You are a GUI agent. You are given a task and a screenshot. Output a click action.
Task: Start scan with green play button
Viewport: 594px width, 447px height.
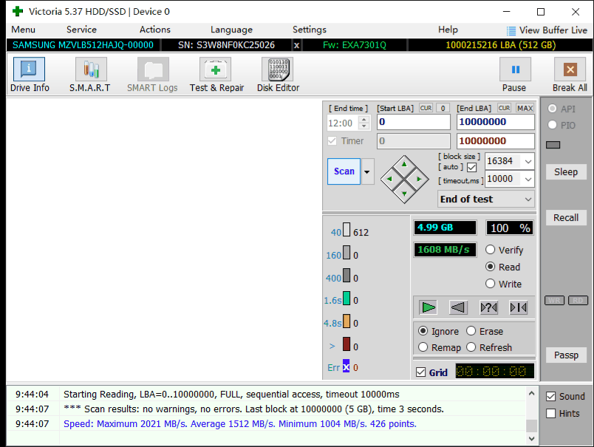point(428,307)
